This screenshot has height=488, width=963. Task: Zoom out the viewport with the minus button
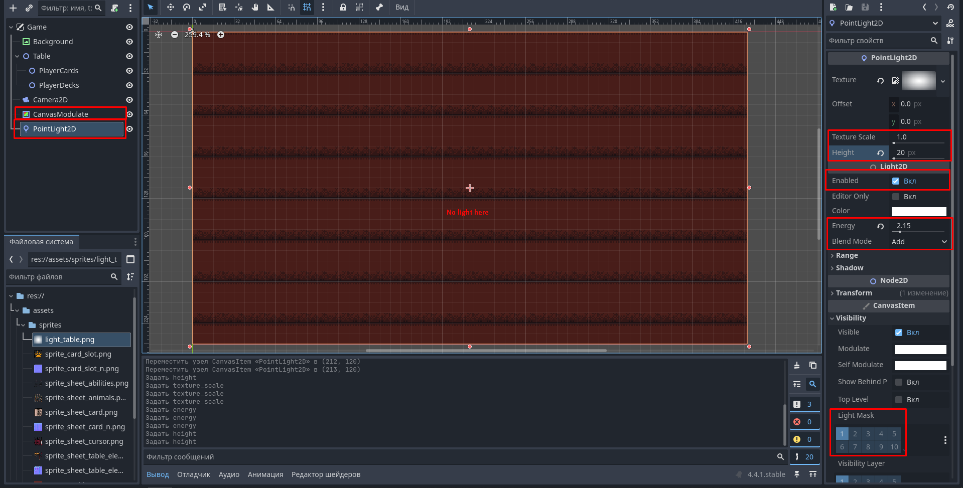(175, 35)
